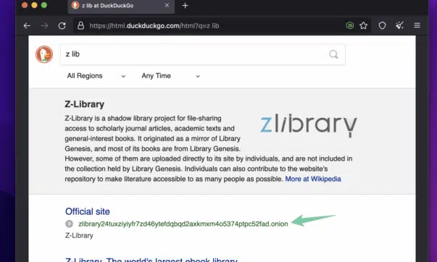Close the 'z lib at DuckDuckGo' tab
The width and height of the screenshot is (437, 262).
[x=167, y=5]
